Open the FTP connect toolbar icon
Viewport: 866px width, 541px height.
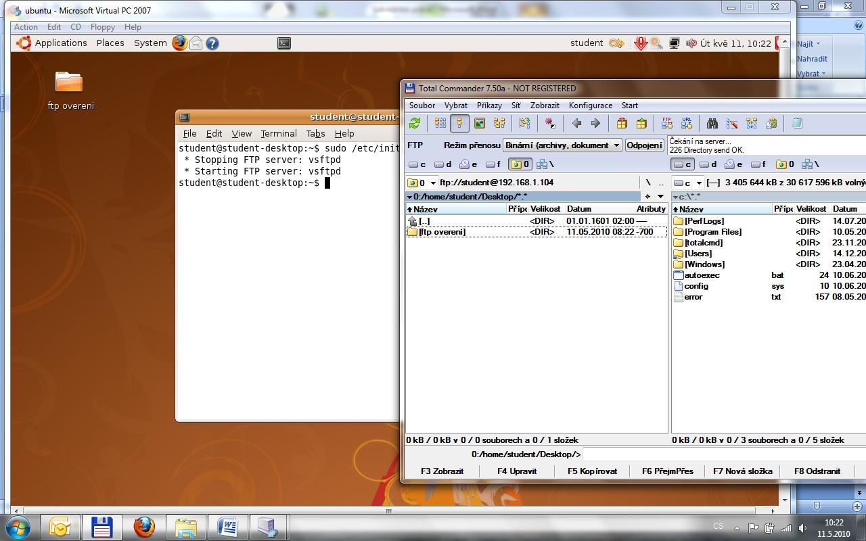667,123
